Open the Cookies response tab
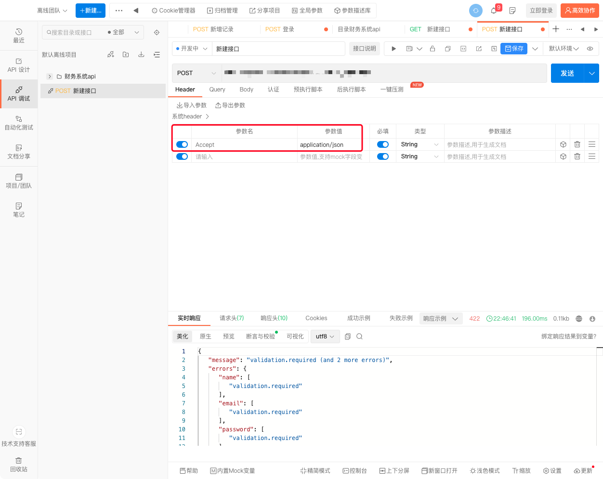 coord(316,318)
